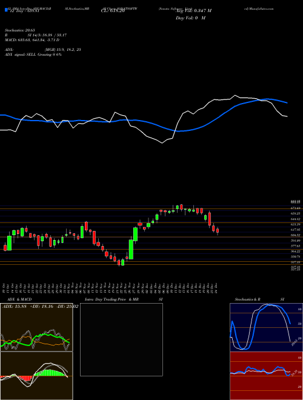The image size is (303, 400).
Task: Open the blue Stochastics mini chart
Action: pyautogui.click(x=266, y=327)
